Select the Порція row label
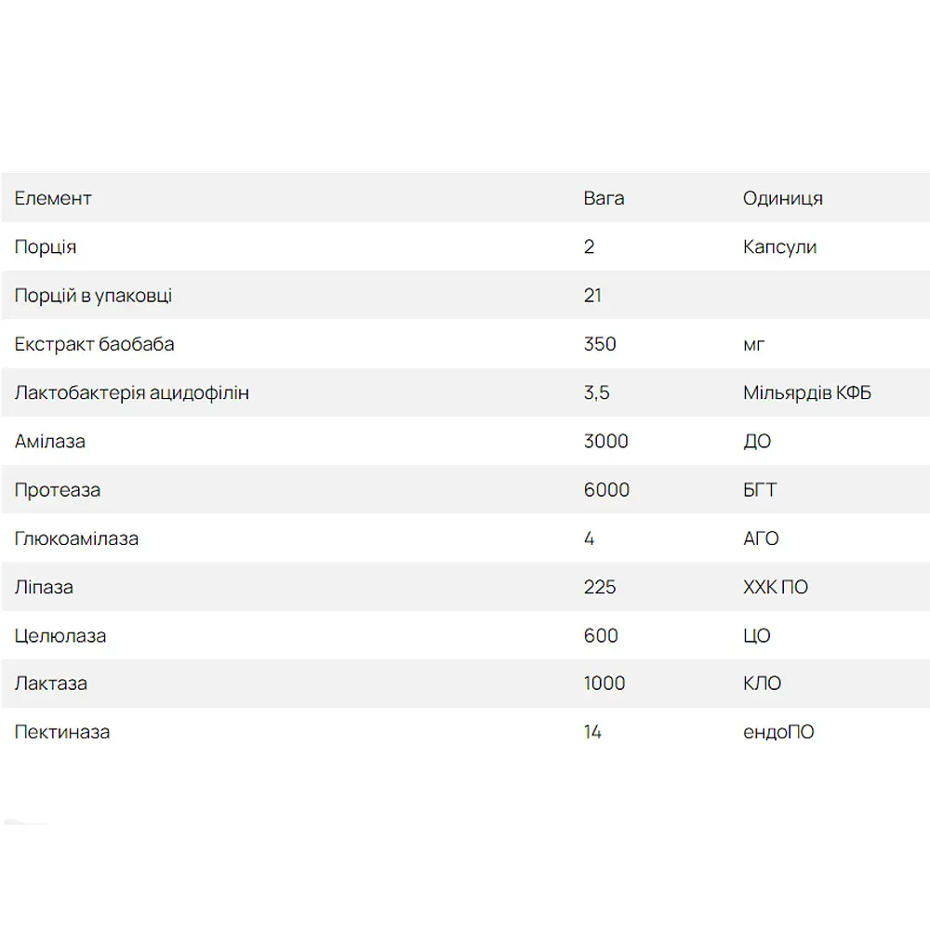 [45, 246]
